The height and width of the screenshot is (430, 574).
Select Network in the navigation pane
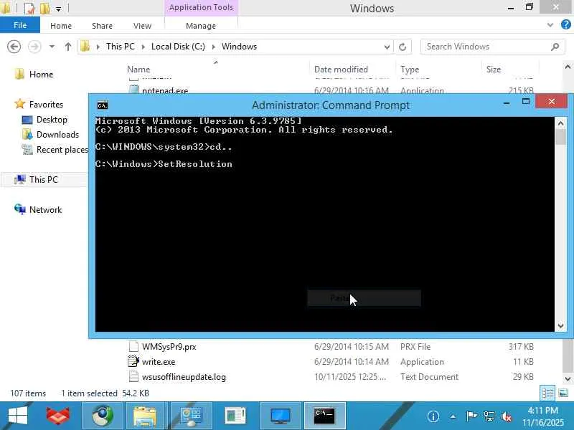[x=45, y=210]
